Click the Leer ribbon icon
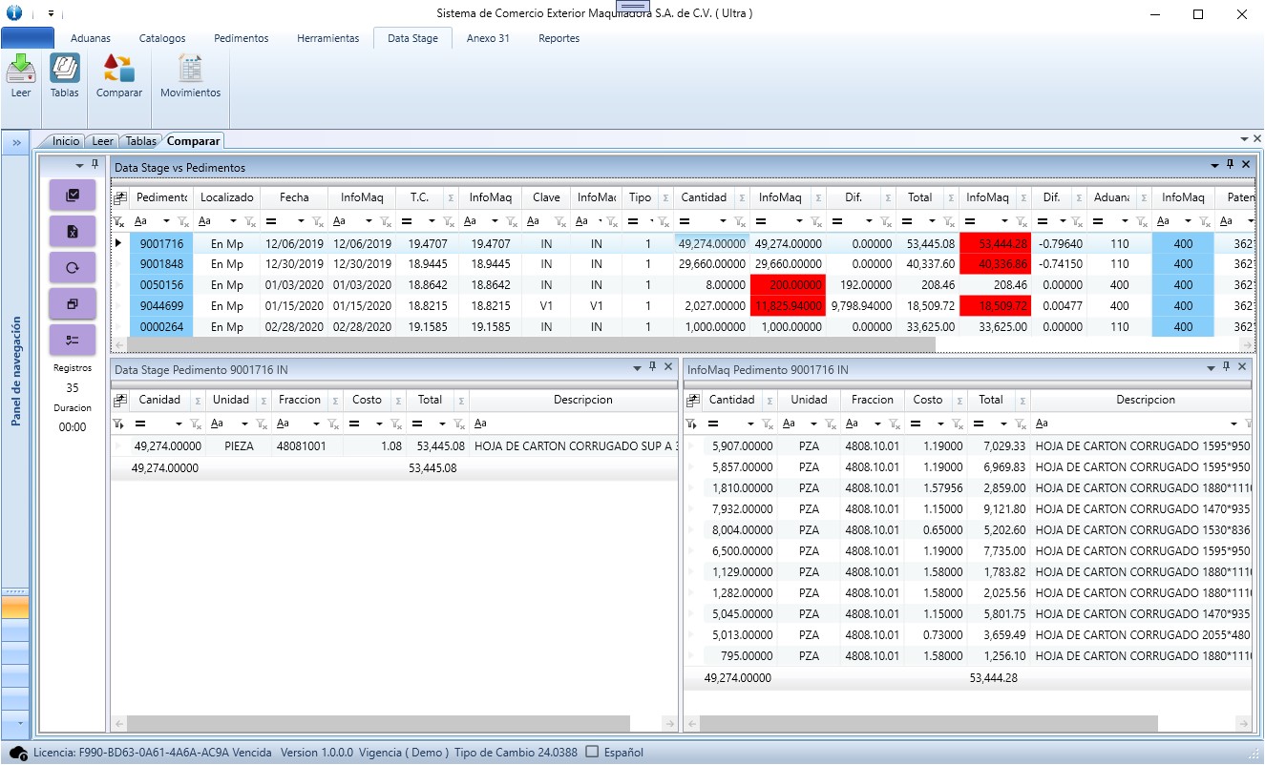Image resolution: width=1265 pixels, height=765 pixels. (20, 71)
